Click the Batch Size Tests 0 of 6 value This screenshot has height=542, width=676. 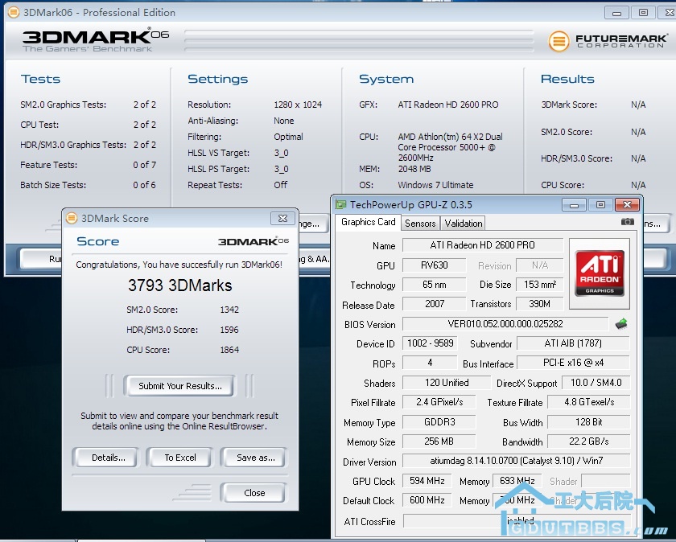[144, 185]
